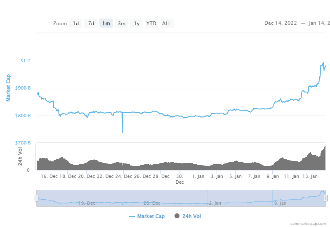Click the active 1m zoom button

[106, 24]
